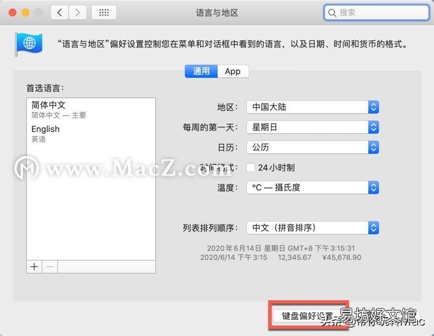
Task: Open the 日历 dropdown showing 公历
Action: [x=313, y=148]
